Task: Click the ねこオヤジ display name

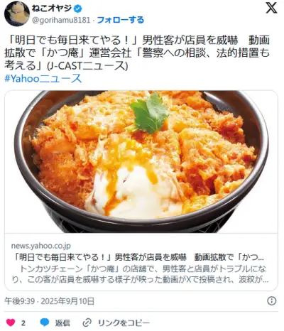Action: (x=52, y=9)
